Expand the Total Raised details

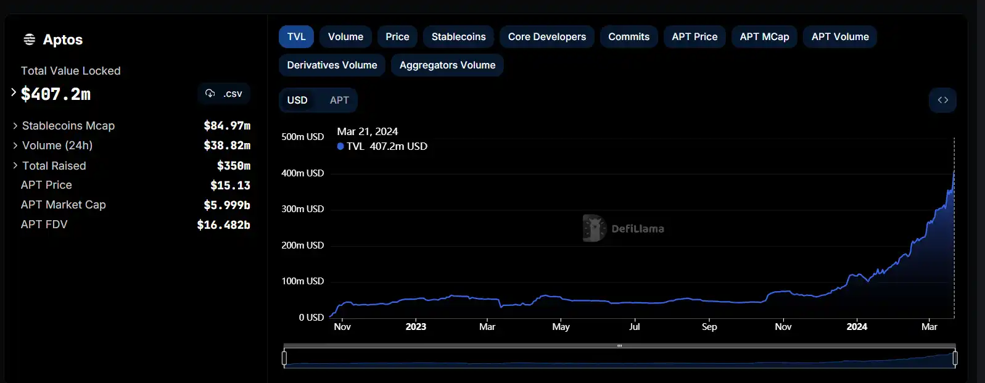tap(15, 166)
